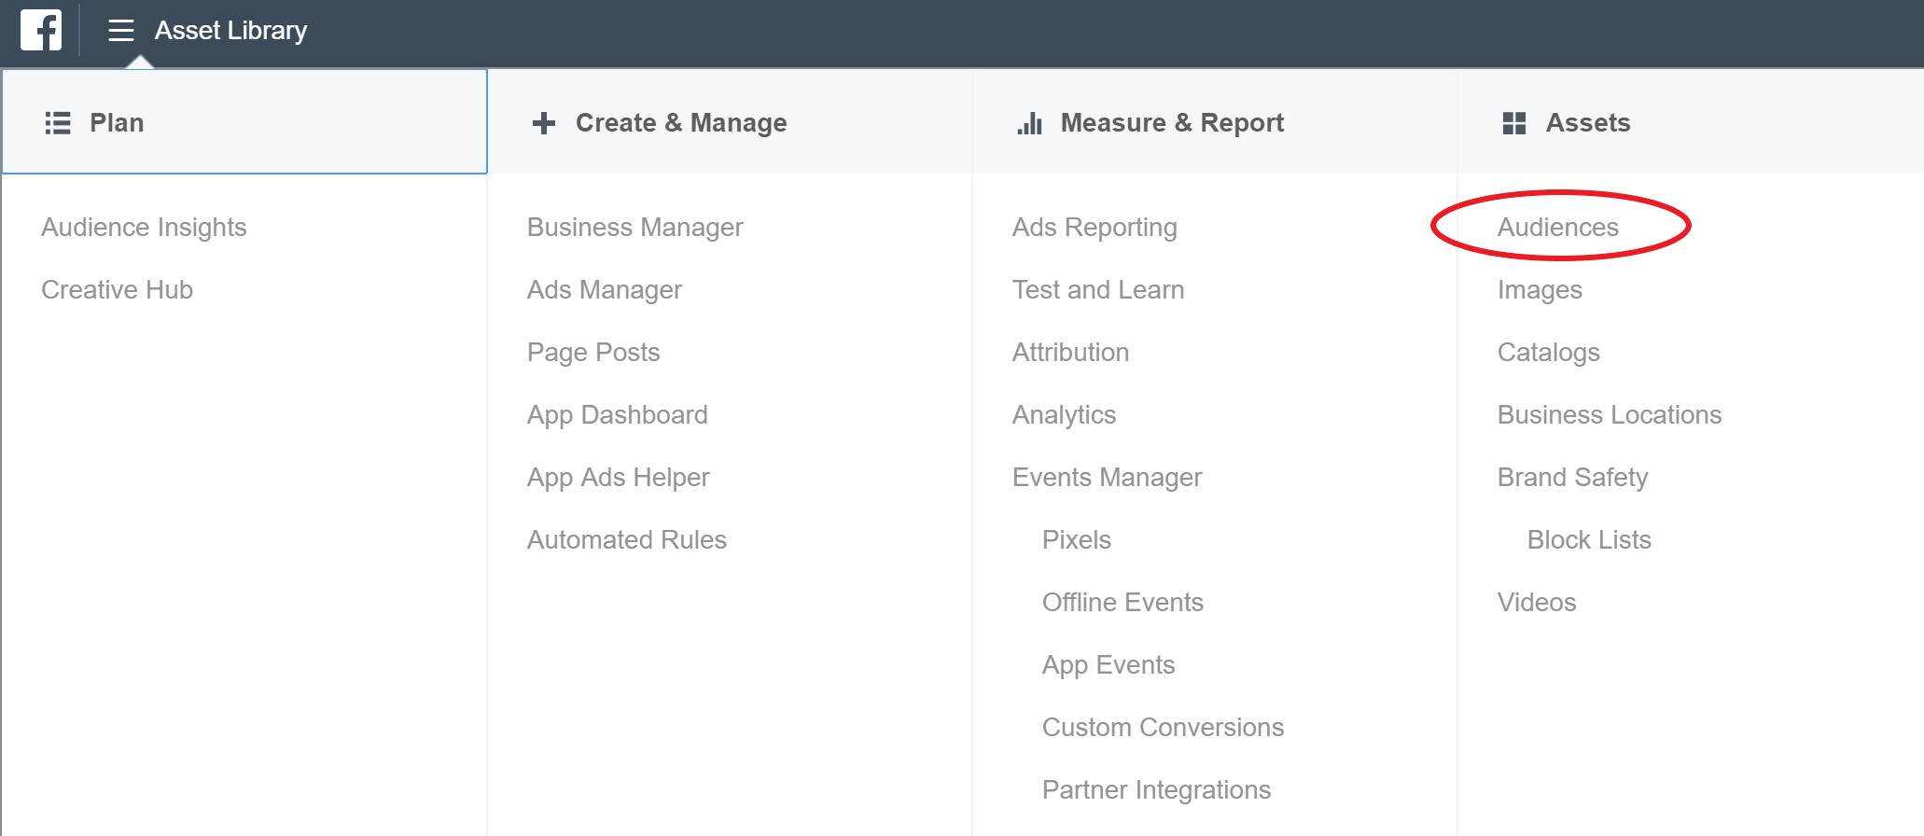Navigate to Ads Manager
This screenshot has height=836, width=1924.
tap(604, 290)
